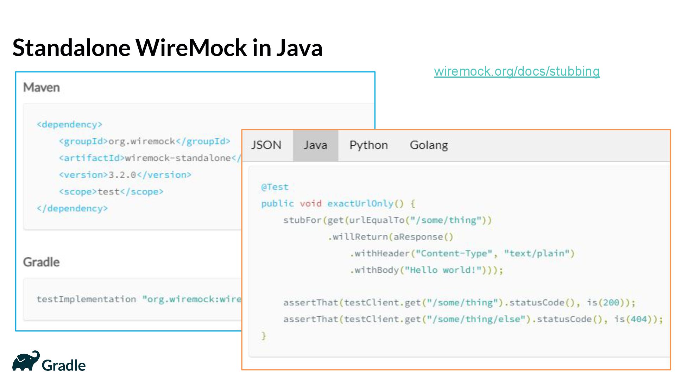Screen dimensions: 675x380
Task: Click the Gradle wordmark text beside logo
Action: pos(64,365)
